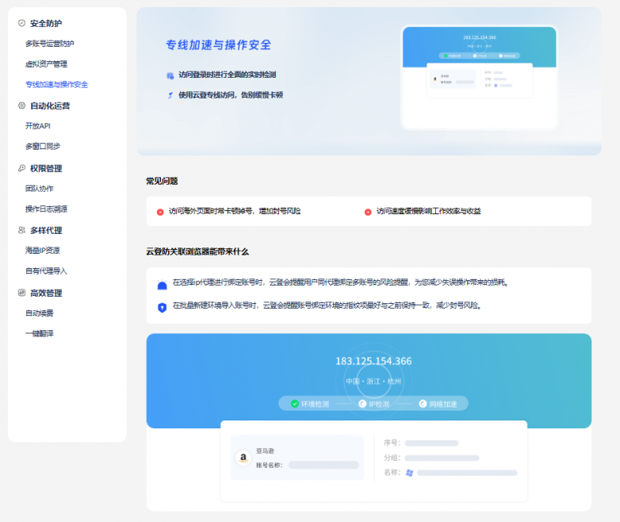Click the red cross icon before 访问海外页面时常卡顿掉号

tap(160, 212)
